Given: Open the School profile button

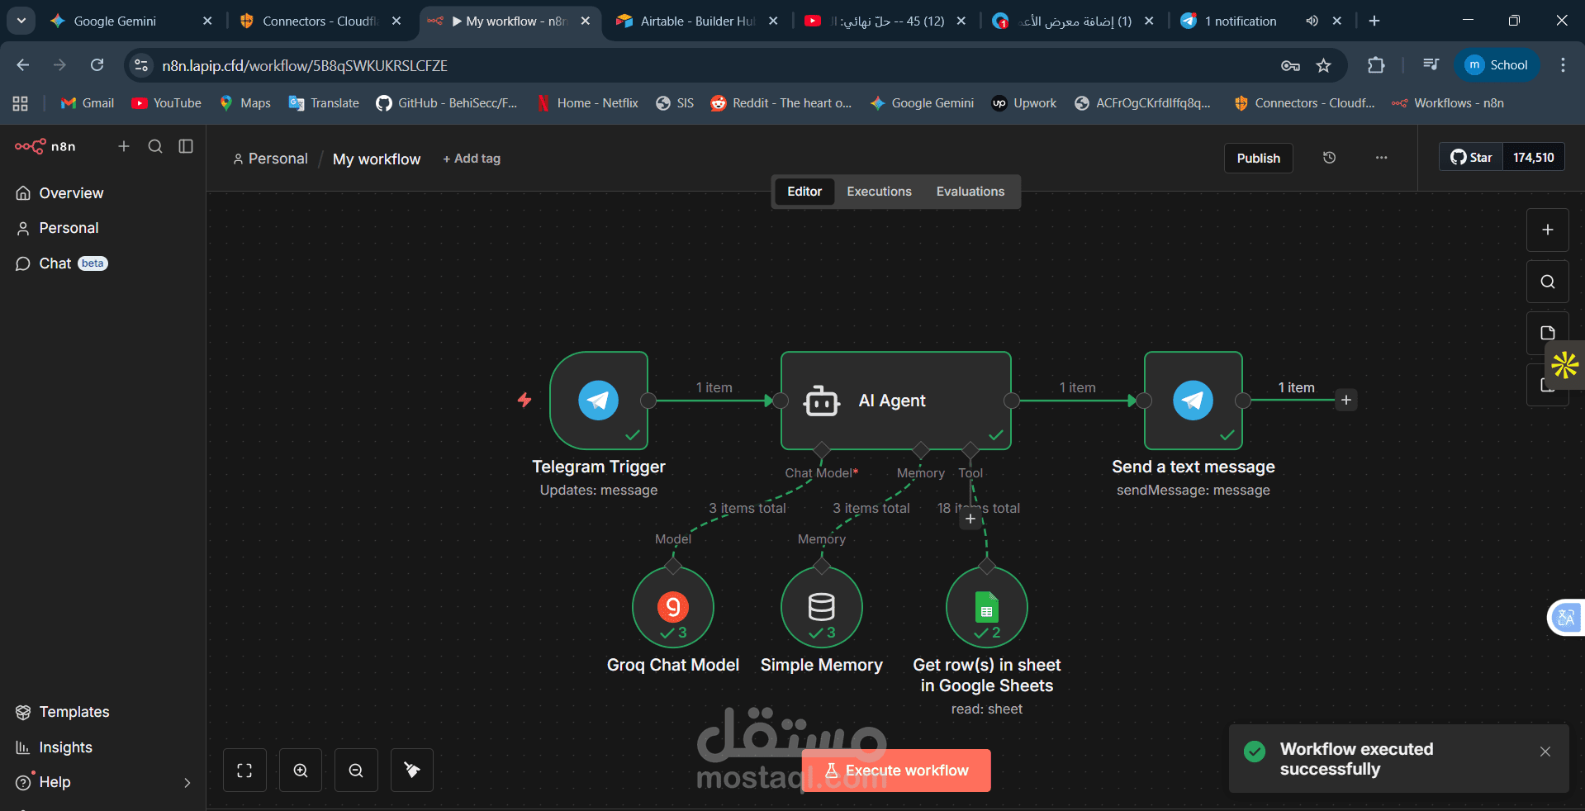Looking at the screenshot, I should [1497, 65].
